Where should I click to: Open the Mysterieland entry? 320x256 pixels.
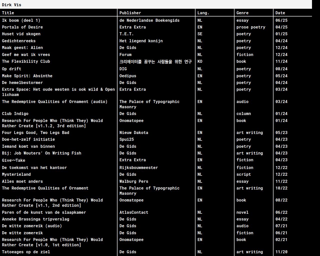pyautogui.click(x=16, y=174)
